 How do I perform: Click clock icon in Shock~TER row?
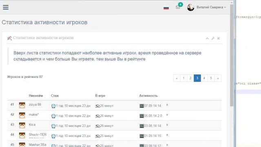click(x=53, y=136)
